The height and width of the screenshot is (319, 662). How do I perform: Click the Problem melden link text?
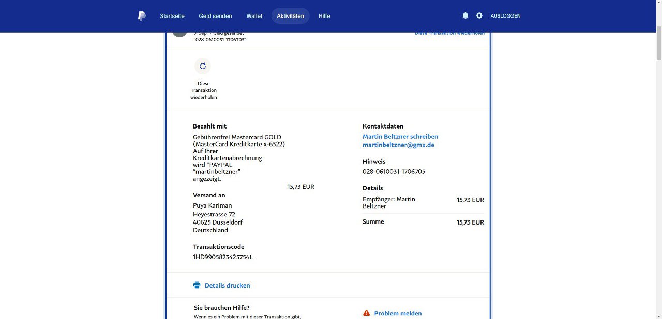pos(398,313)
